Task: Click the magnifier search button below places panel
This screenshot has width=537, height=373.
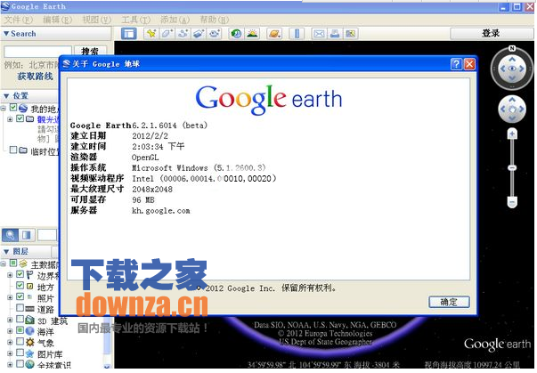Action: tap(11, 235)
